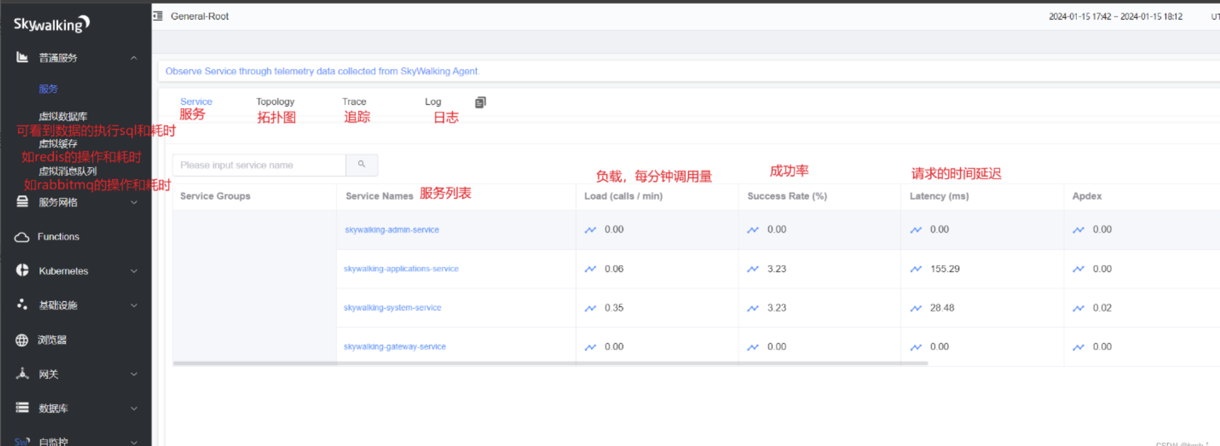Expand the 基础设施 menu chevron
The image size is (1220, 446).
pyautogui.click(x=134, y=305)
